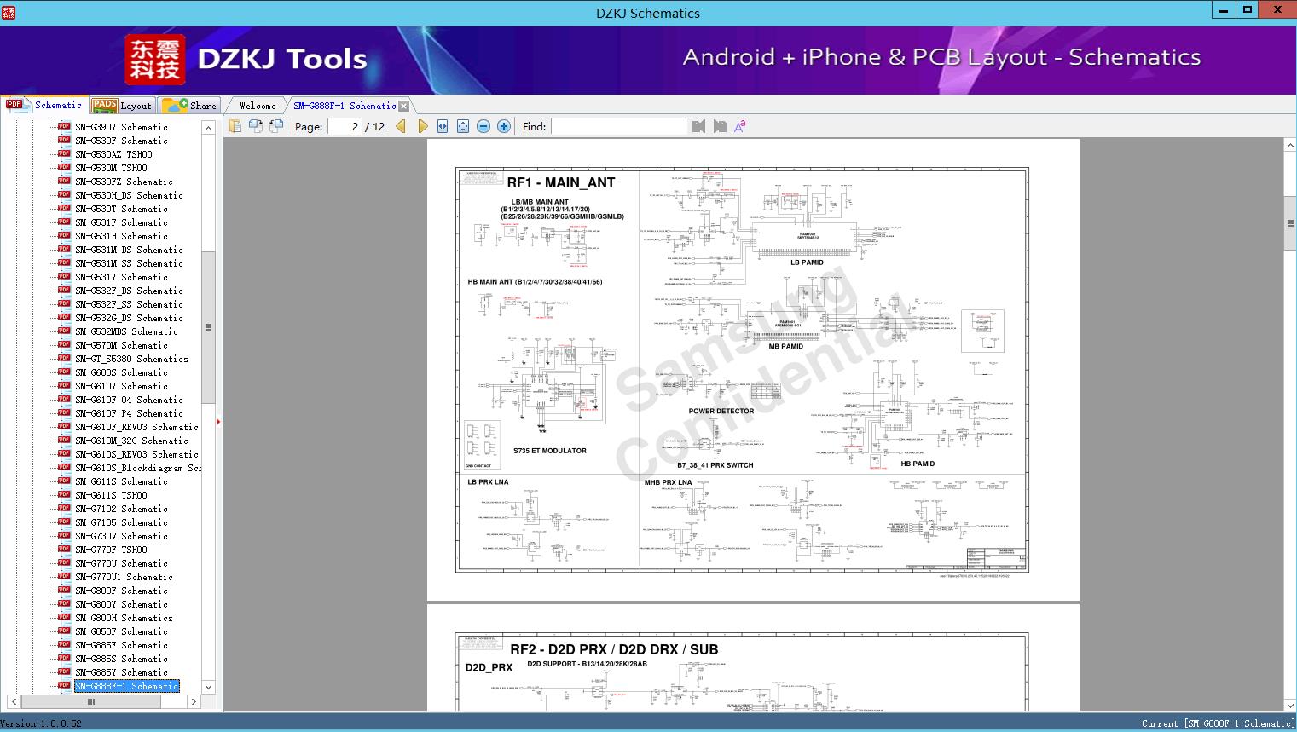Select SM-G531Y Schematic
This screenshot has height=732, width=1297.
pos(121,277)
